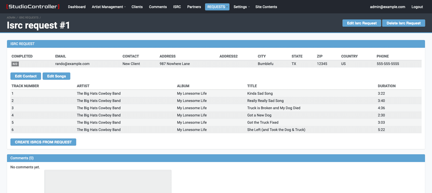Open the Comments nav item

tap(158, 7)
